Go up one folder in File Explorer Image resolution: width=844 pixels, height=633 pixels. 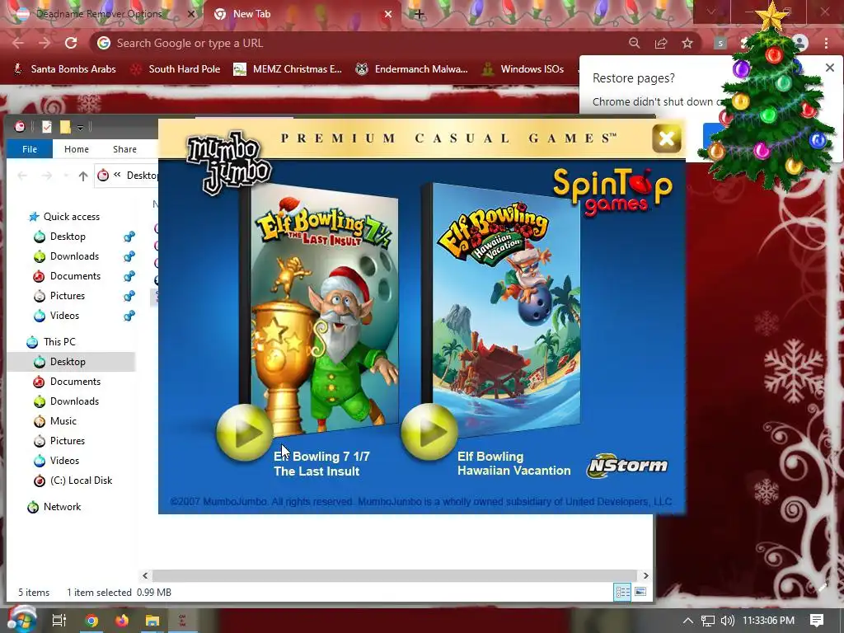coord(83,176)
